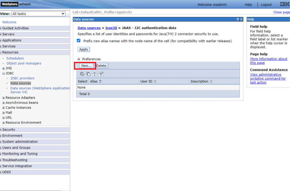
Task: Sort the table by Description
Action: coord(211,81)
